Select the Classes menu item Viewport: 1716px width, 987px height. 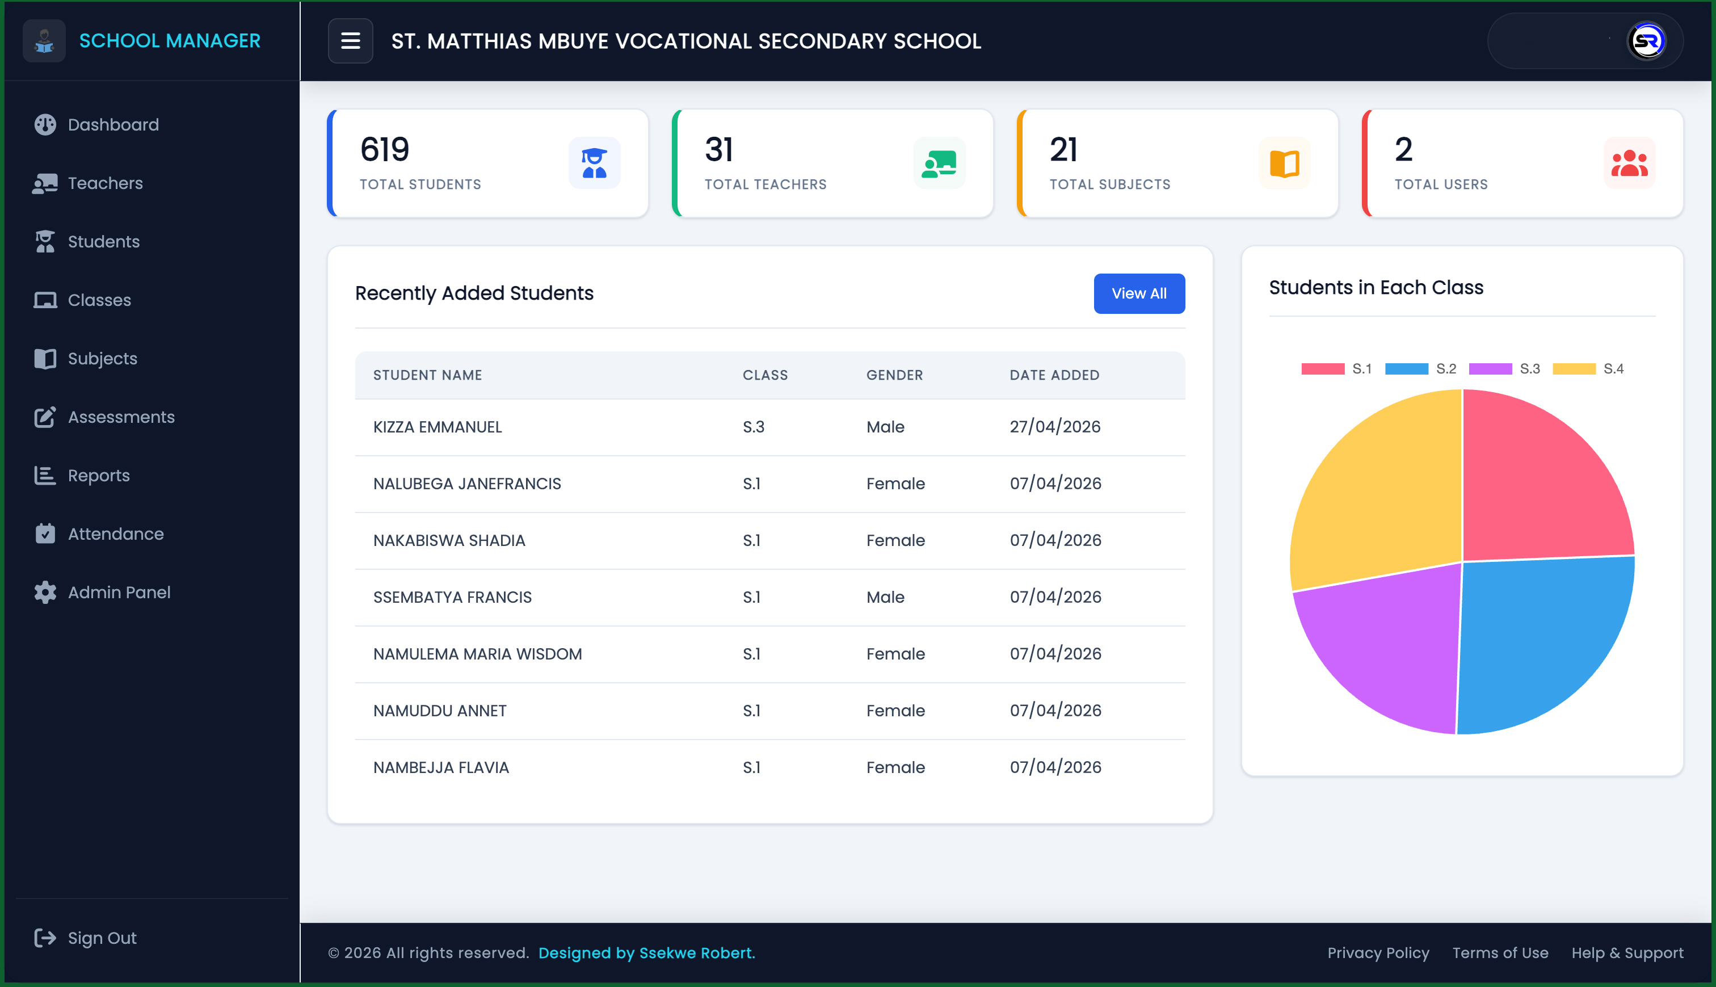[x=100, y=300]
